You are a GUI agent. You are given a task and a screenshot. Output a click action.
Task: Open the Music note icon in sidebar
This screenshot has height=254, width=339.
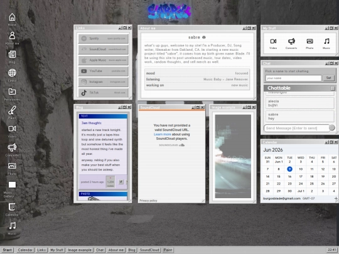tap(12, 226)
